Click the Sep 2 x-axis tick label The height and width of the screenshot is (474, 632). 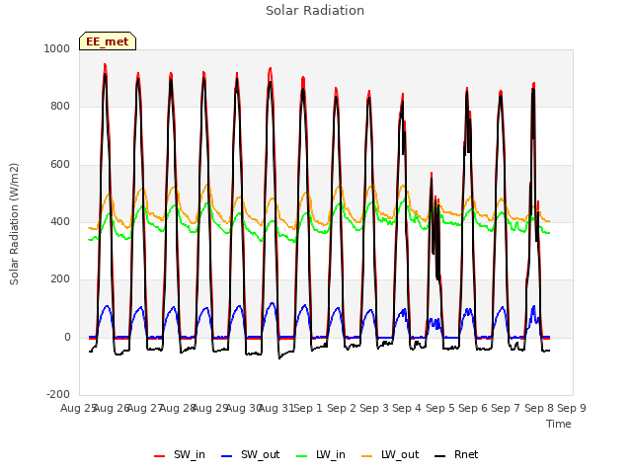point(342,408)
